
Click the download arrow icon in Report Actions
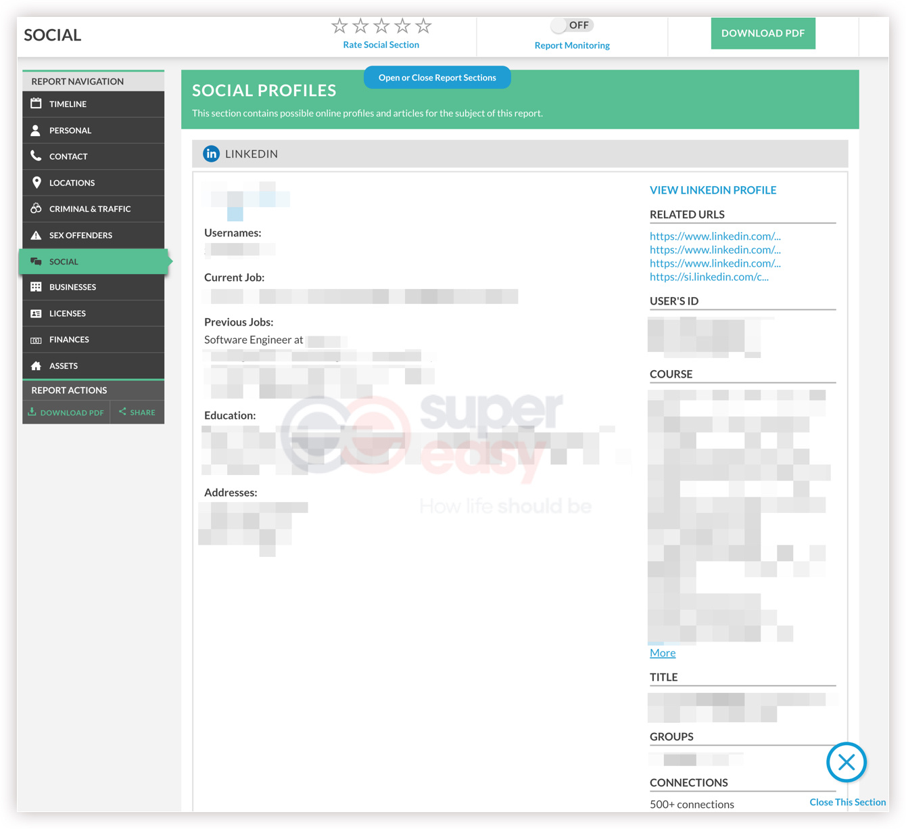(32, 411)
